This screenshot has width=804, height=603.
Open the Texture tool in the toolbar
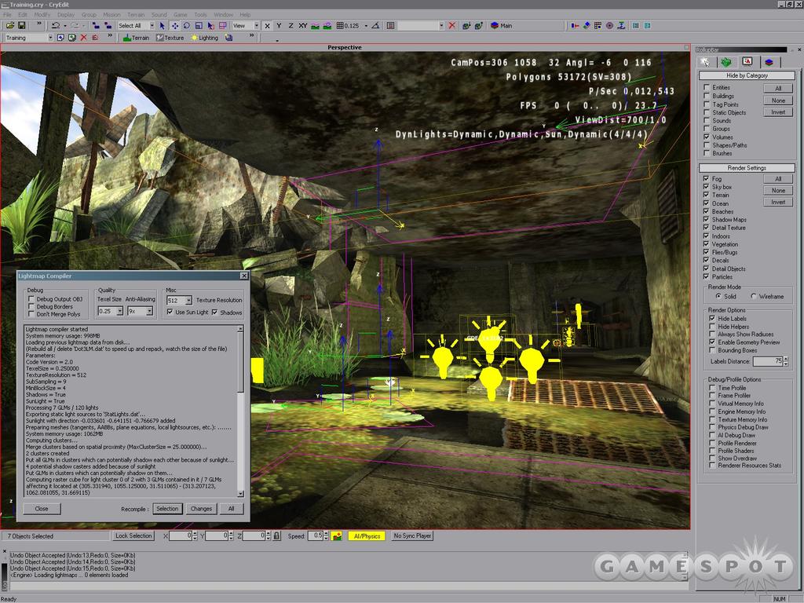[x=170, y=38]
